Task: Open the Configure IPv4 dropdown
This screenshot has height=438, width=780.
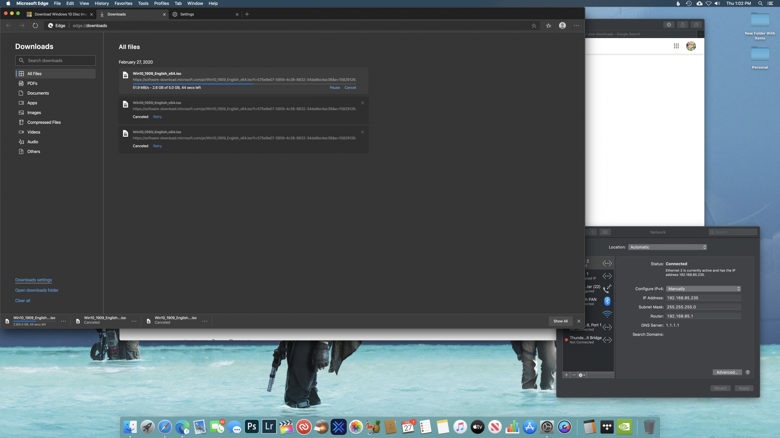Action: tap(704, 289)
